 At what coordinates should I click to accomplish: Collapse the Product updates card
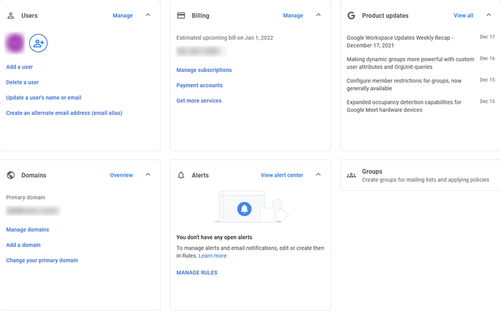coord(489,15)
